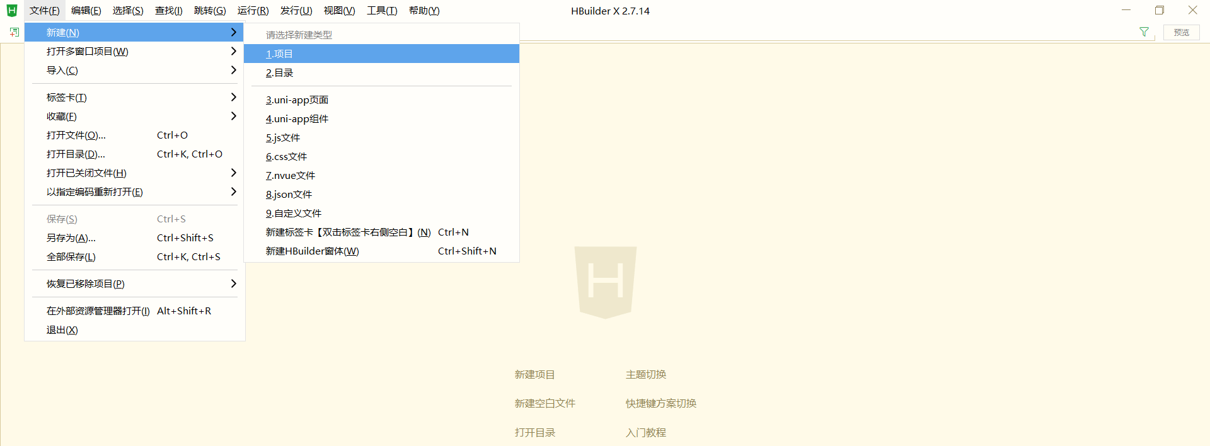Select 打开文件(O)... menu entry
Image resolution: width=1210 pixels, height=446 pixels.
click(x=134, y=135)
